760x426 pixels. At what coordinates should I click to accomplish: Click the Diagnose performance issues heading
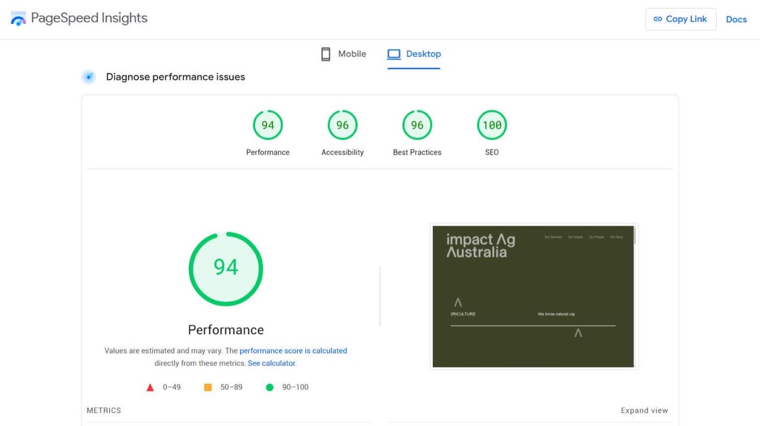point(175,77)
